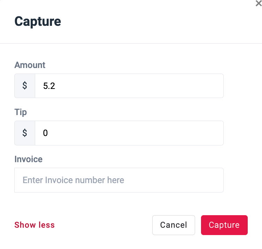262x249 pixels.
Task: Focus the Tip input field
Action: [129, 133]
